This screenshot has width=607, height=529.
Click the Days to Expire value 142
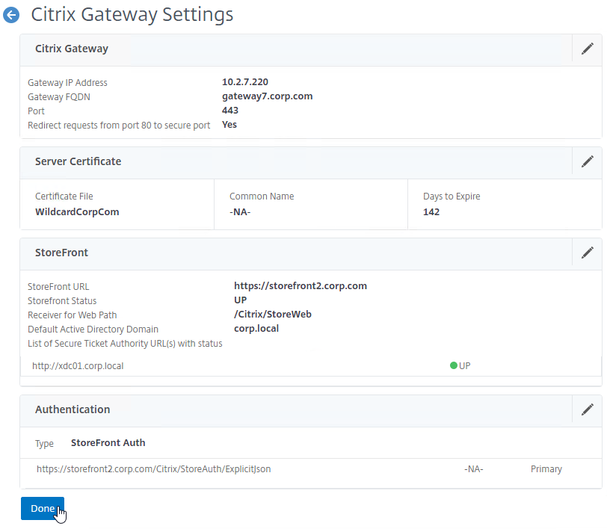431,212
